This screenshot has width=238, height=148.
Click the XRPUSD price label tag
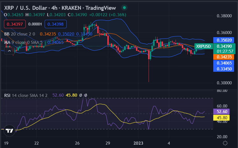pyautogui.click(x=203, y=46)
